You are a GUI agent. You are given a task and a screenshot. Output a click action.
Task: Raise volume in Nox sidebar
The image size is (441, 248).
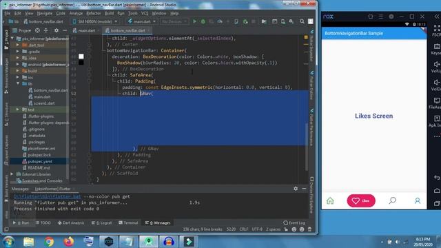(x=436, y=67)
